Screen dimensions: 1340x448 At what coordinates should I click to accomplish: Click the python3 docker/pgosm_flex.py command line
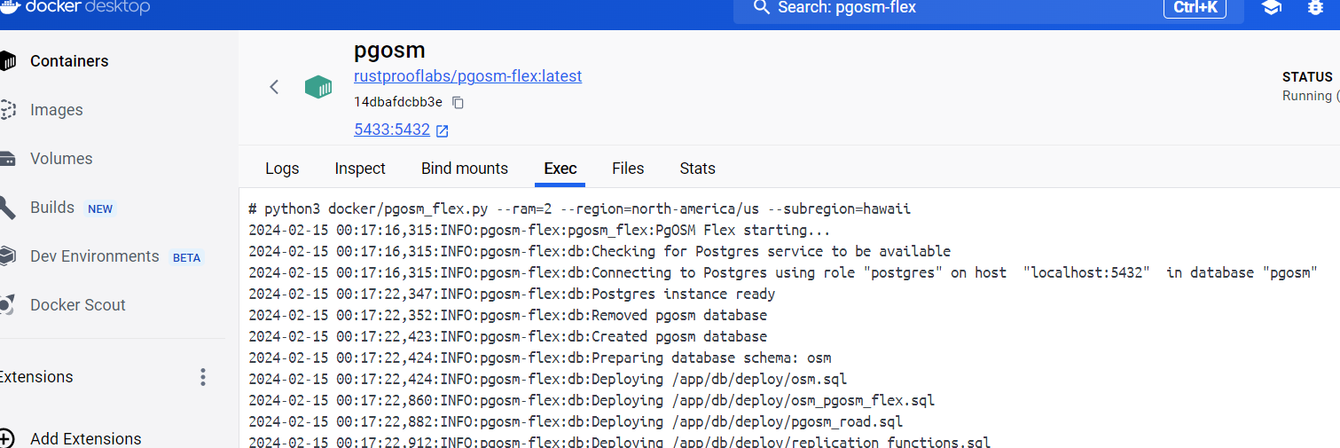point(580,209)
